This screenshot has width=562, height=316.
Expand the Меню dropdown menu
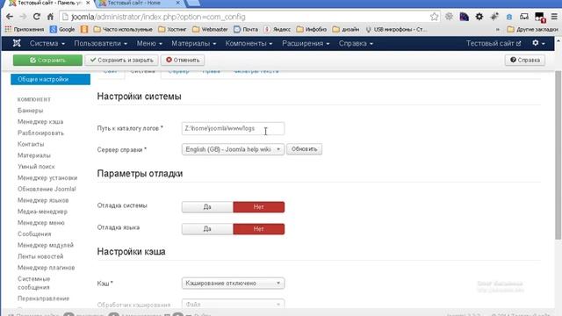149,43
